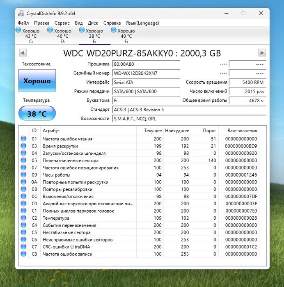Open the Диск menu
This screenshot has width=284, height=287.
(93, 23)
